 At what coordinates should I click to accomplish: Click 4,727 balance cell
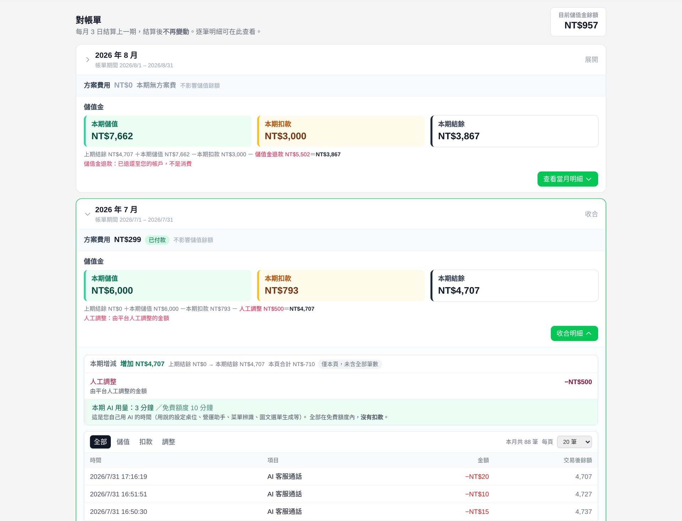pos(584,494)
